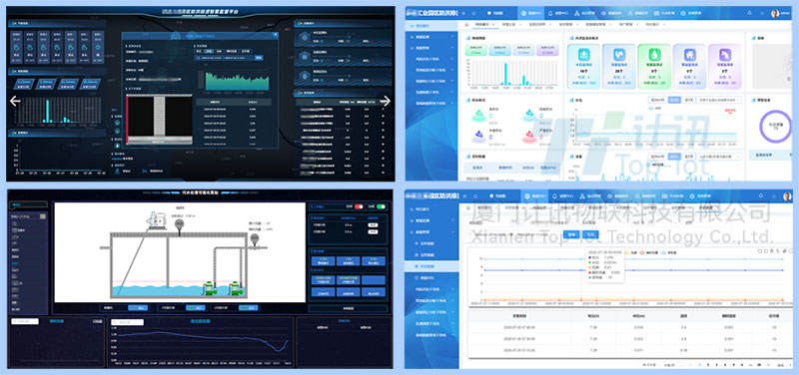Screen dimensions: 799x375
Task: Click reset button on history data page
Action: [589, 234]
